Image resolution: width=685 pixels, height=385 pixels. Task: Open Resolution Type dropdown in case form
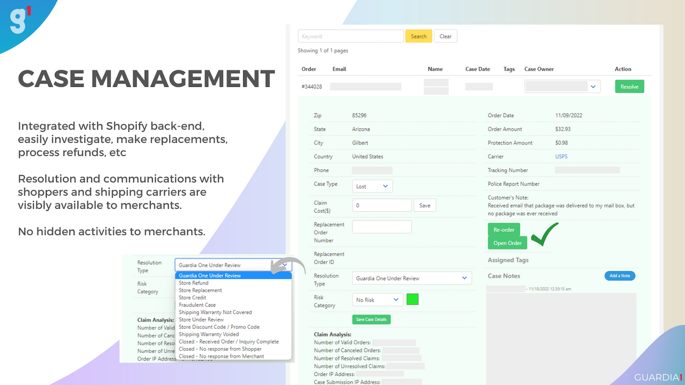(412, 278)
